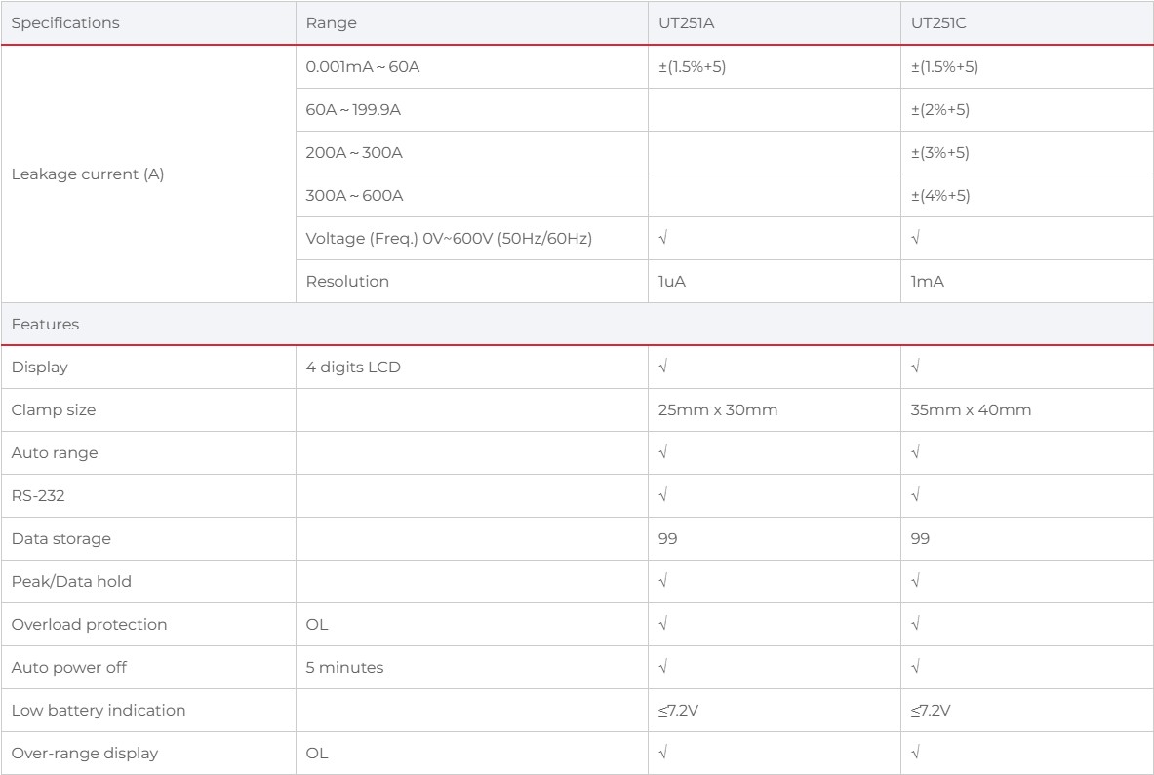This screenshot has width=1154, height=775.
Task: Click the ±(4%+5) accuracy value
Action: coord(940,196)
